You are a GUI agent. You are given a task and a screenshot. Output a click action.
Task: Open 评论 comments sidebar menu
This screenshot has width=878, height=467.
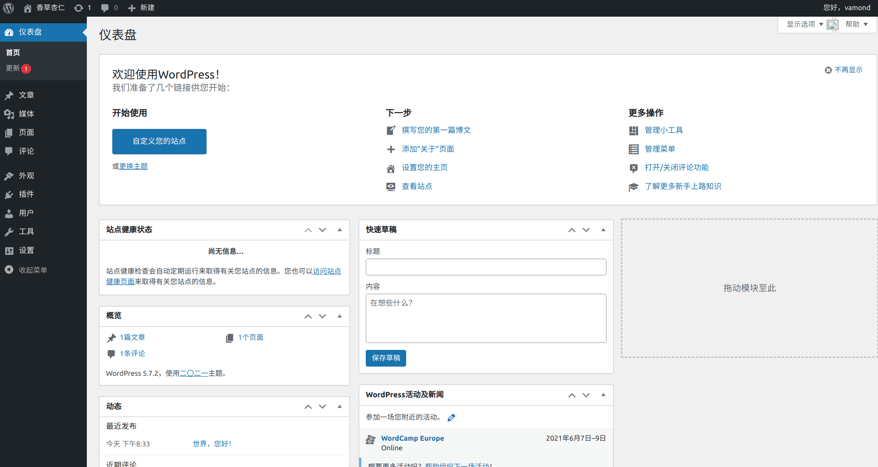(43, 151)
